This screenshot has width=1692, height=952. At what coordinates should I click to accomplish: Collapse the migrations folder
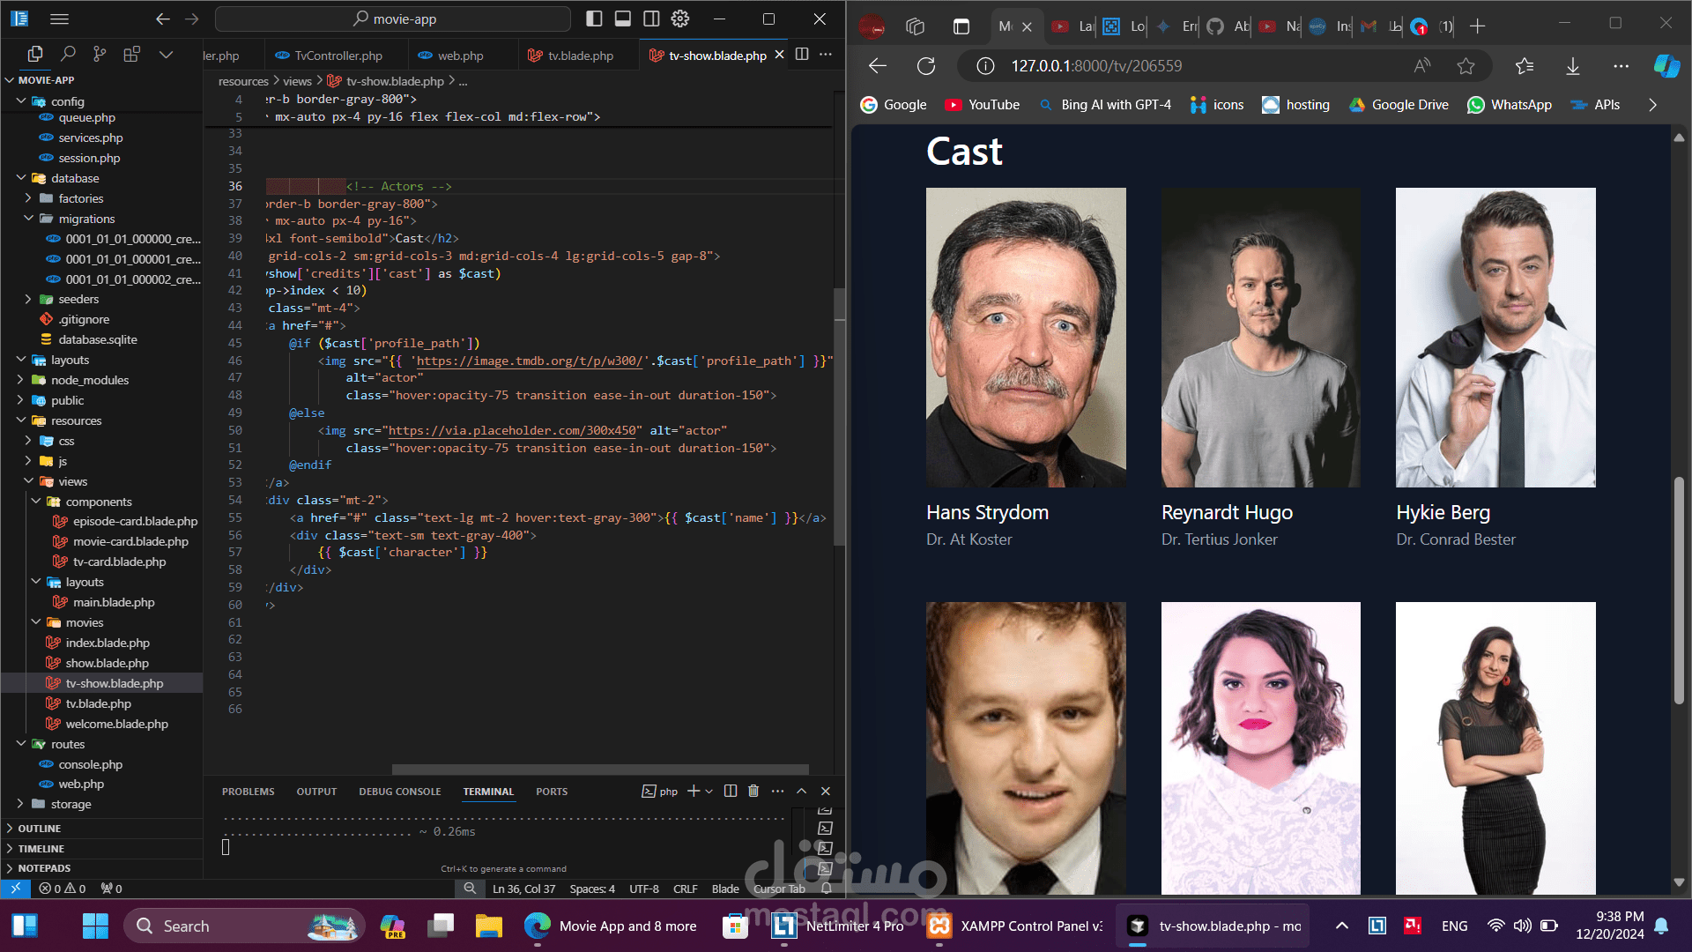pyautogui.click(x=85, y=219)
